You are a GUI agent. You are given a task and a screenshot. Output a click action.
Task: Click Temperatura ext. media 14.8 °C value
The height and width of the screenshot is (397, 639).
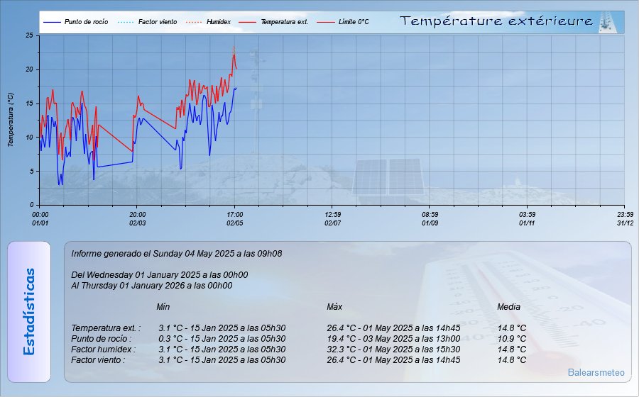(x=512, y=328)
